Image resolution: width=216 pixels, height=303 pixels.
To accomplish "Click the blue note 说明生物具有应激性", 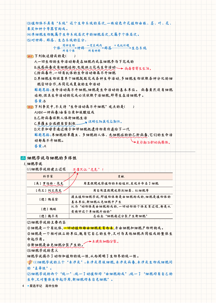I will [105, 122].
